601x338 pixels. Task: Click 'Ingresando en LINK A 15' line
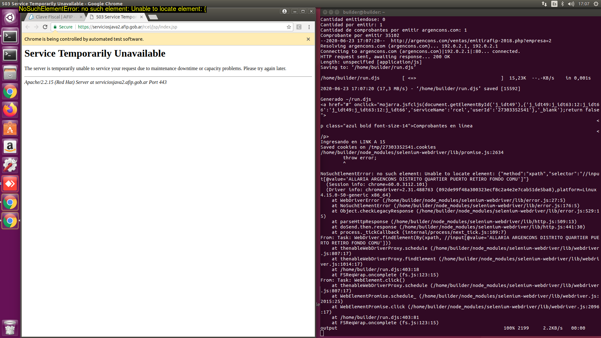pyautogui.click(x=353, y=142)
